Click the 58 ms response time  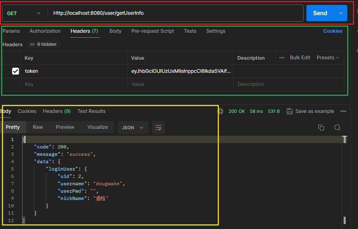point(256,111)
